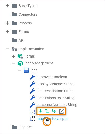Select the approved: Boolean property

click(52, 77)
